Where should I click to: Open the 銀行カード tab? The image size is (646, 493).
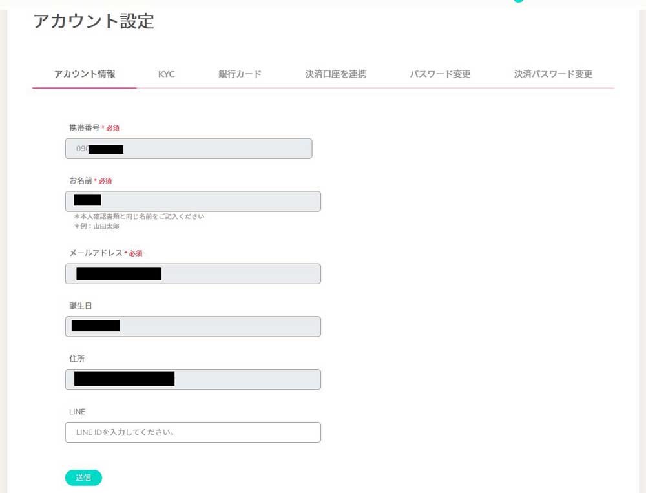(x=240, y=74)
